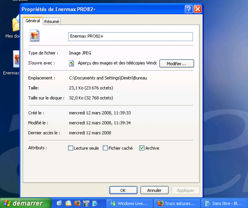
Task: Close the Propriétés dialog
Action: (x=198, y=9)
